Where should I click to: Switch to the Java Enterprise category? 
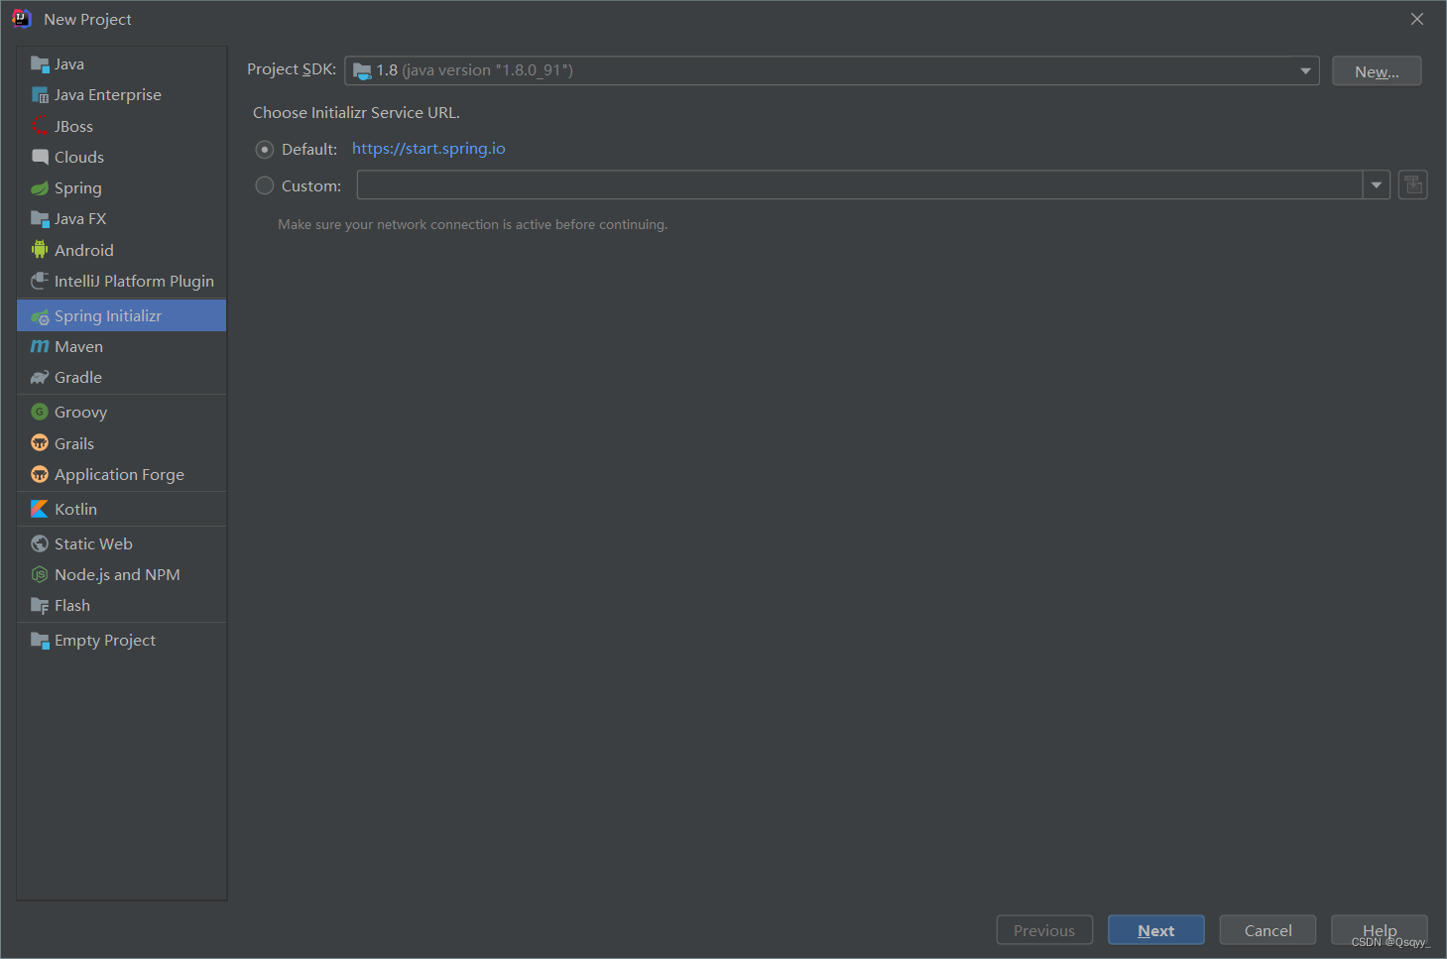(x=107, y=94)
